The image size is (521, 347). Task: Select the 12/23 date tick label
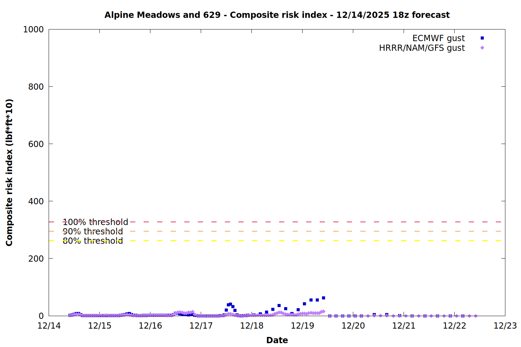(x=505, y=326)
